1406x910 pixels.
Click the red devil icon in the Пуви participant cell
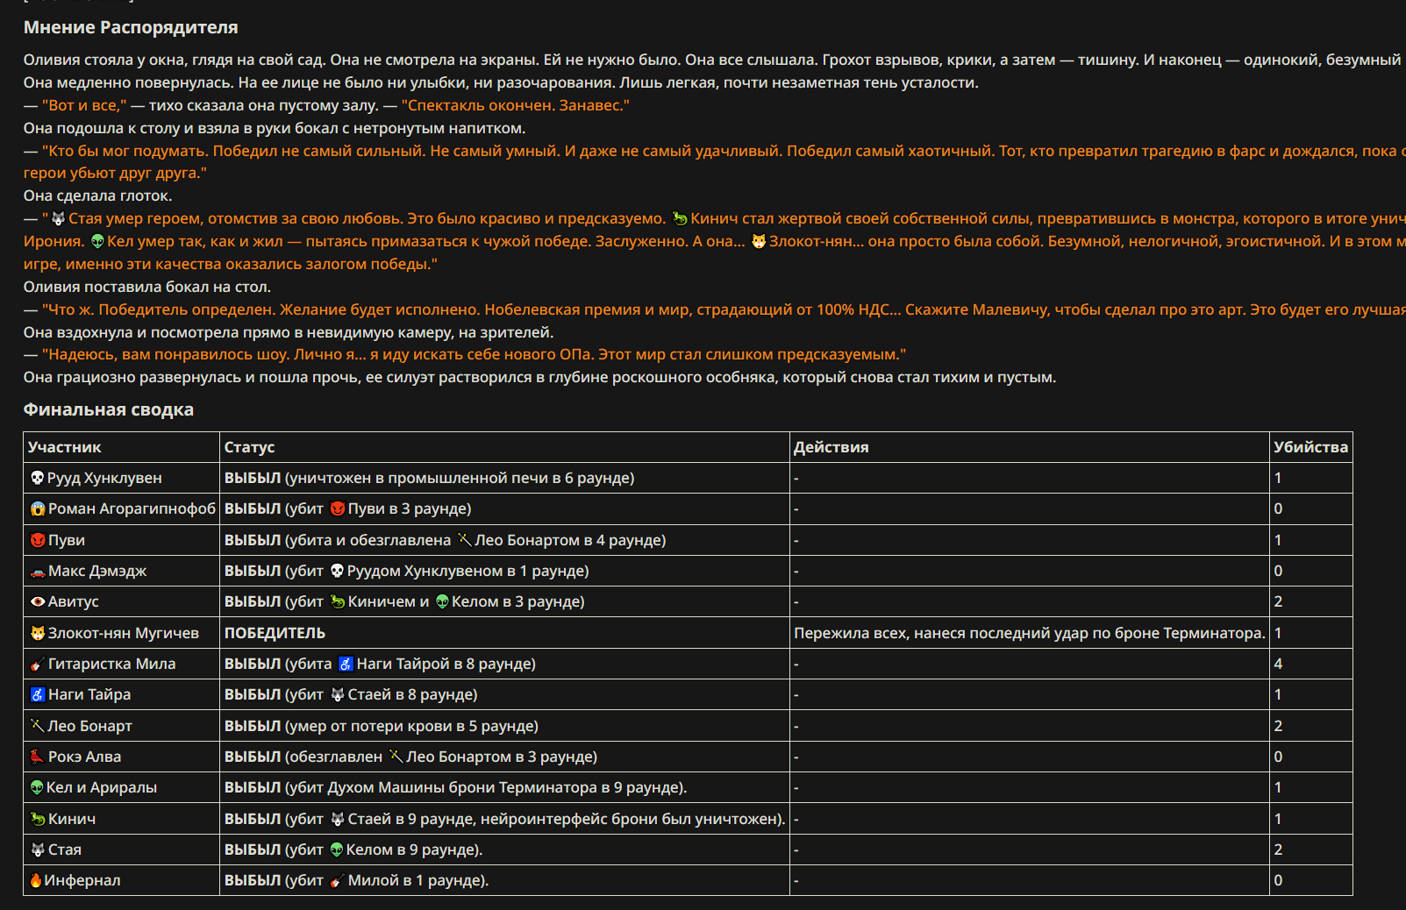coord(38,540)
